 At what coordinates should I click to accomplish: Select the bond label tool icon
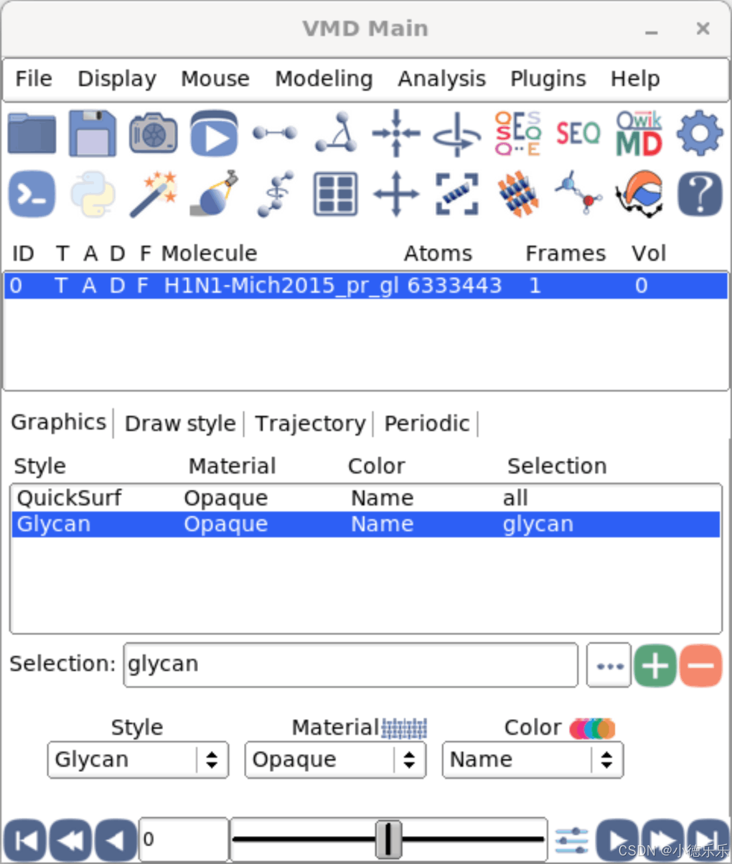click(275, 133)
